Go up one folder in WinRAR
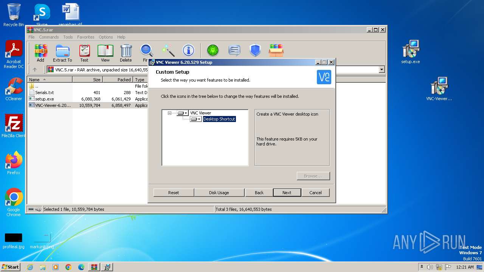This screenshot has width=484, height=272. [35, 70]
